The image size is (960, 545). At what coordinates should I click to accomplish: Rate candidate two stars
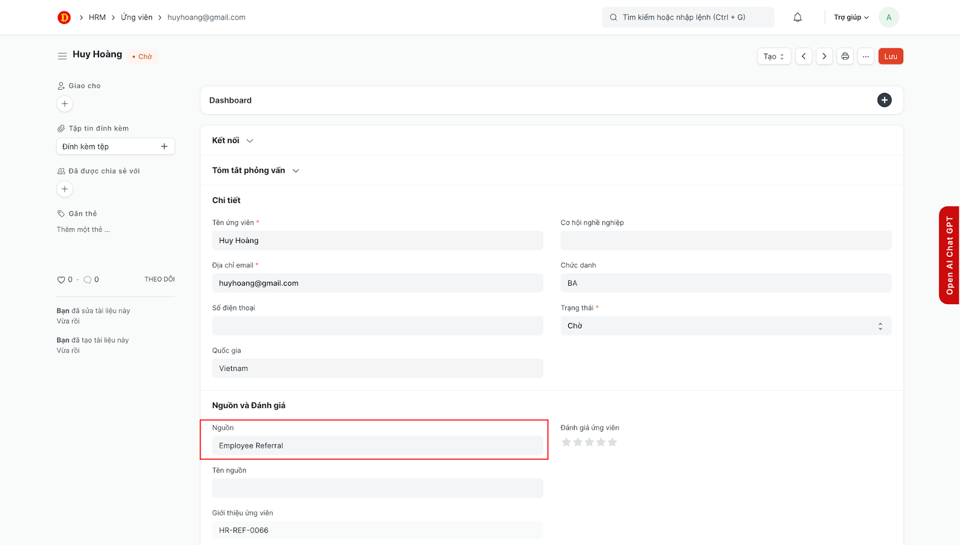578,442
